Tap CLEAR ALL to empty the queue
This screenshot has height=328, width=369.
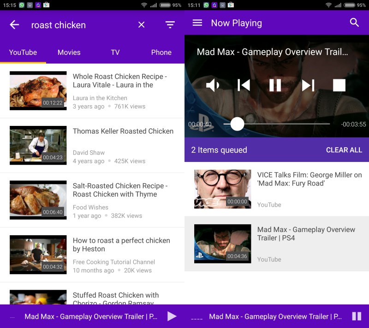tap(344, 150)
